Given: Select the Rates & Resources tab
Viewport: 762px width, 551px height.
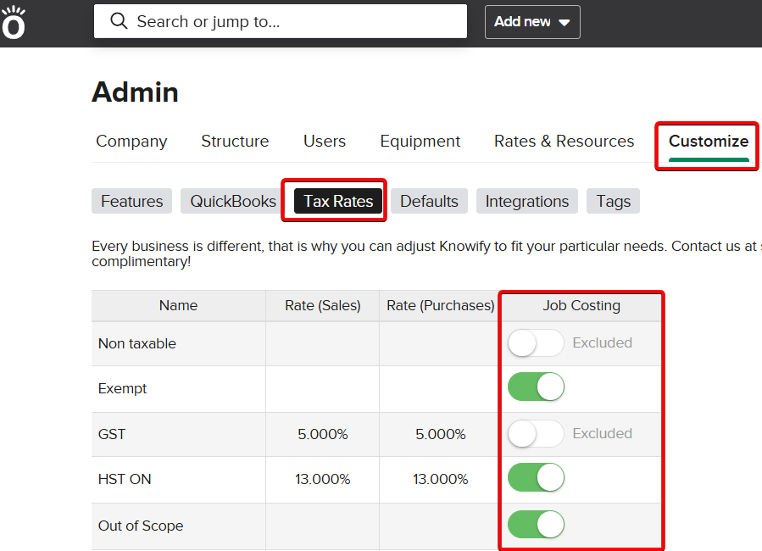Looking at the screenshot, I should tap(564, 142).
